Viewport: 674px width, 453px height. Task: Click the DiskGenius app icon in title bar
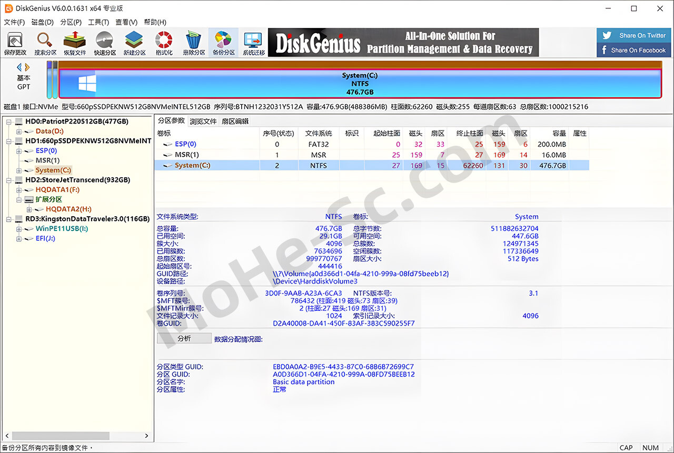[8, 8]
